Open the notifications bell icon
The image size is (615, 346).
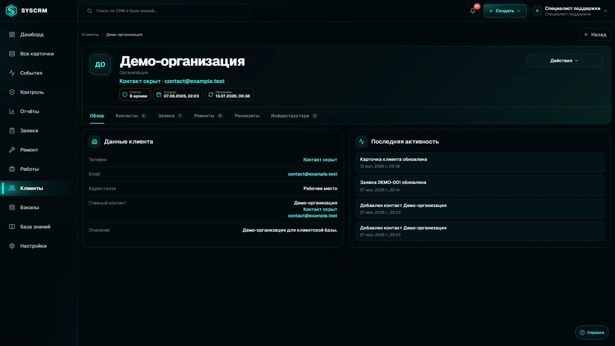(x=472, y=11)
